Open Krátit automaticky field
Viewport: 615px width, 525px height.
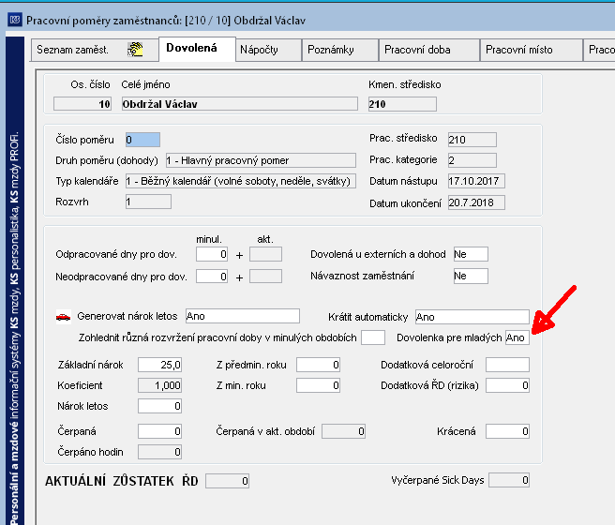tap(472, 317)
